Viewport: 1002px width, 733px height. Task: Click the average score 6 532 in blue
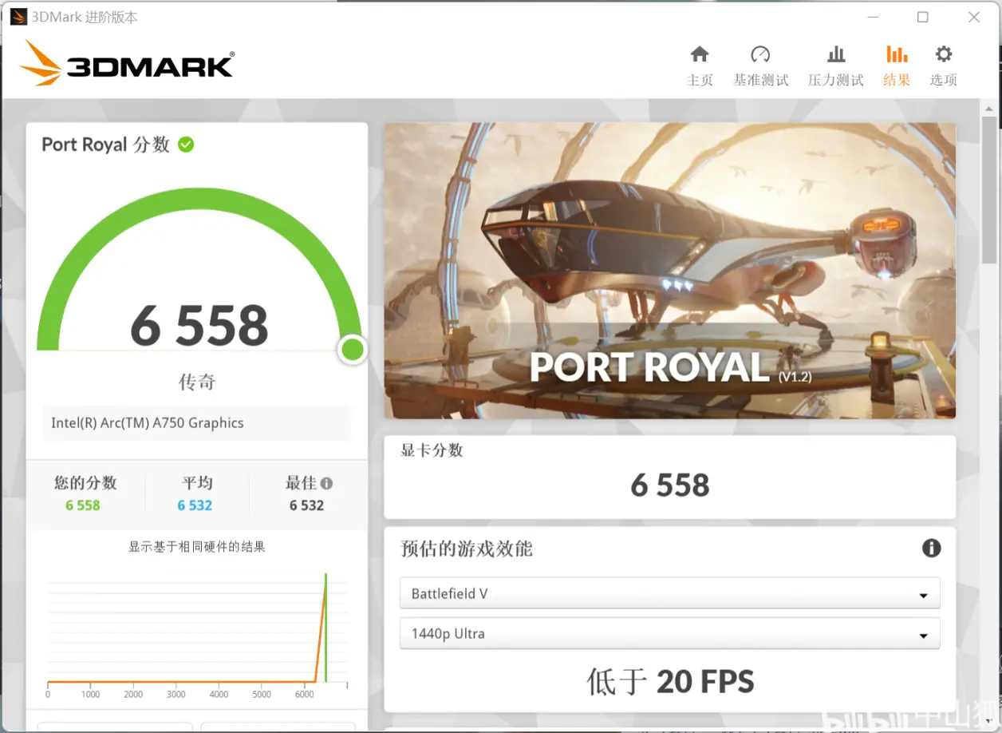tap(195, 505)
